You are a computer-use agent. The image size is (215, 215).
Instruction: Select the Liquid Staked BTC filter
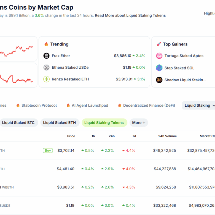(18, 123)
